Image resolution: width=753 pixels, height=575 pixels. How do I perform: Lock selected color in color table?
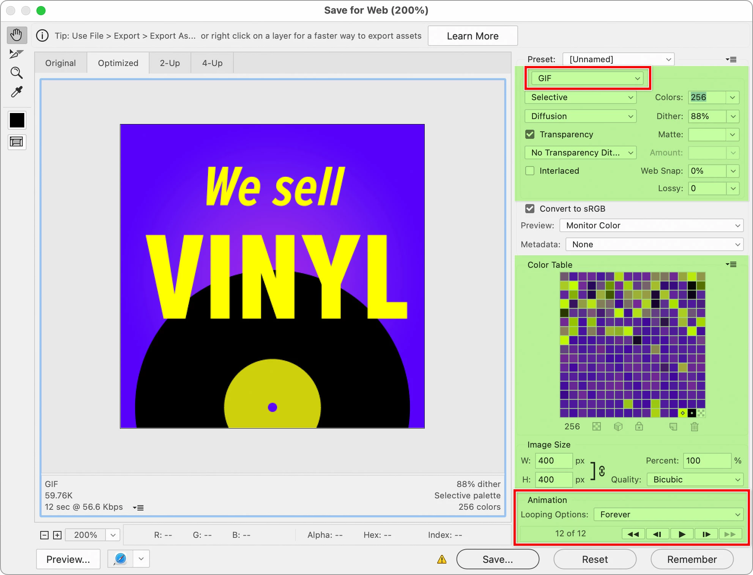tap(639, 427)
